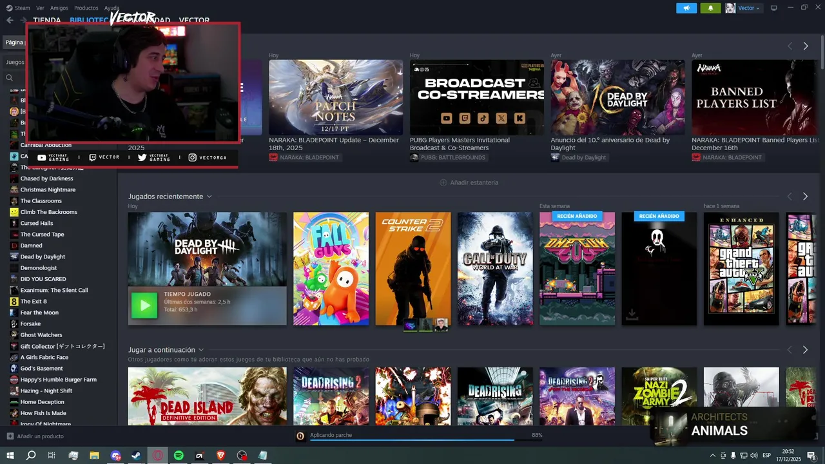Click the yellow The Exit 8 icon in the sidebar
This screenshot has width=825, height=464.
click(14, 302)
